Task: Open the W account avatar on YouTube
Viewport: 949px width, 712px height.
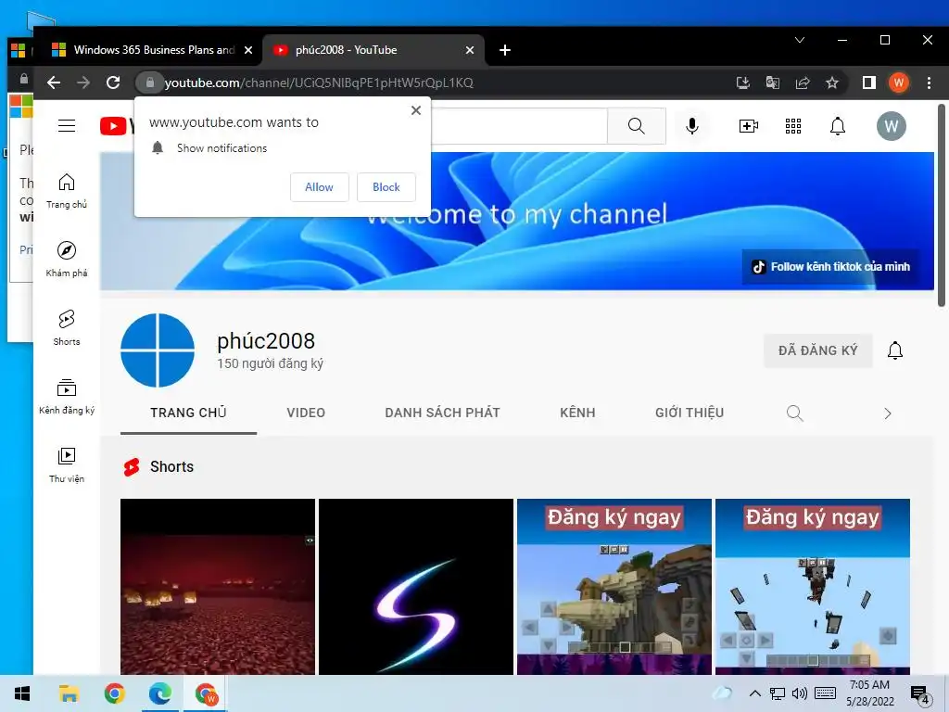Action: (x=892, y=126)
